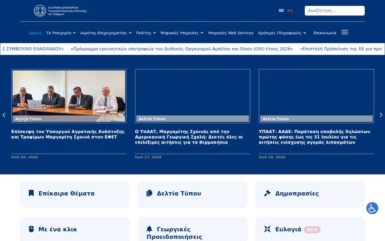
Task: Expand the Πολίτης dropdown menu
Action: click(146, 33)
